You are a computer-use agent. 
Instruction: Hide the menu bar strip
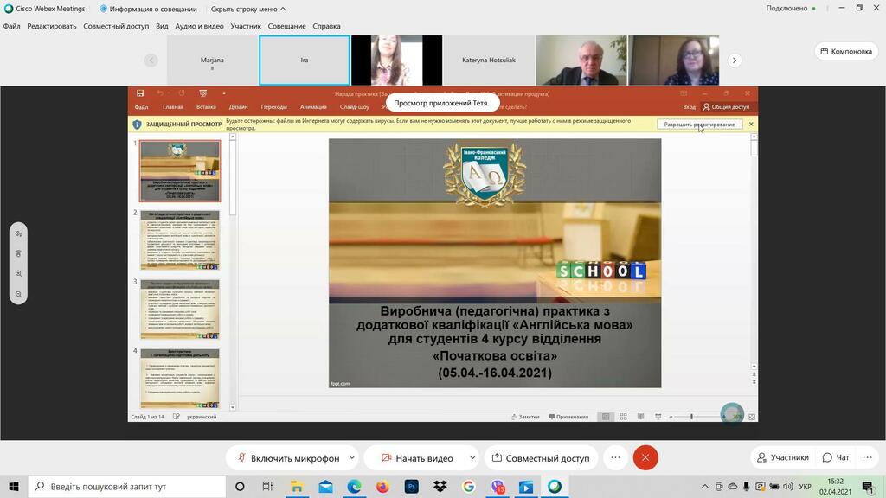click(x=248, y=9)
